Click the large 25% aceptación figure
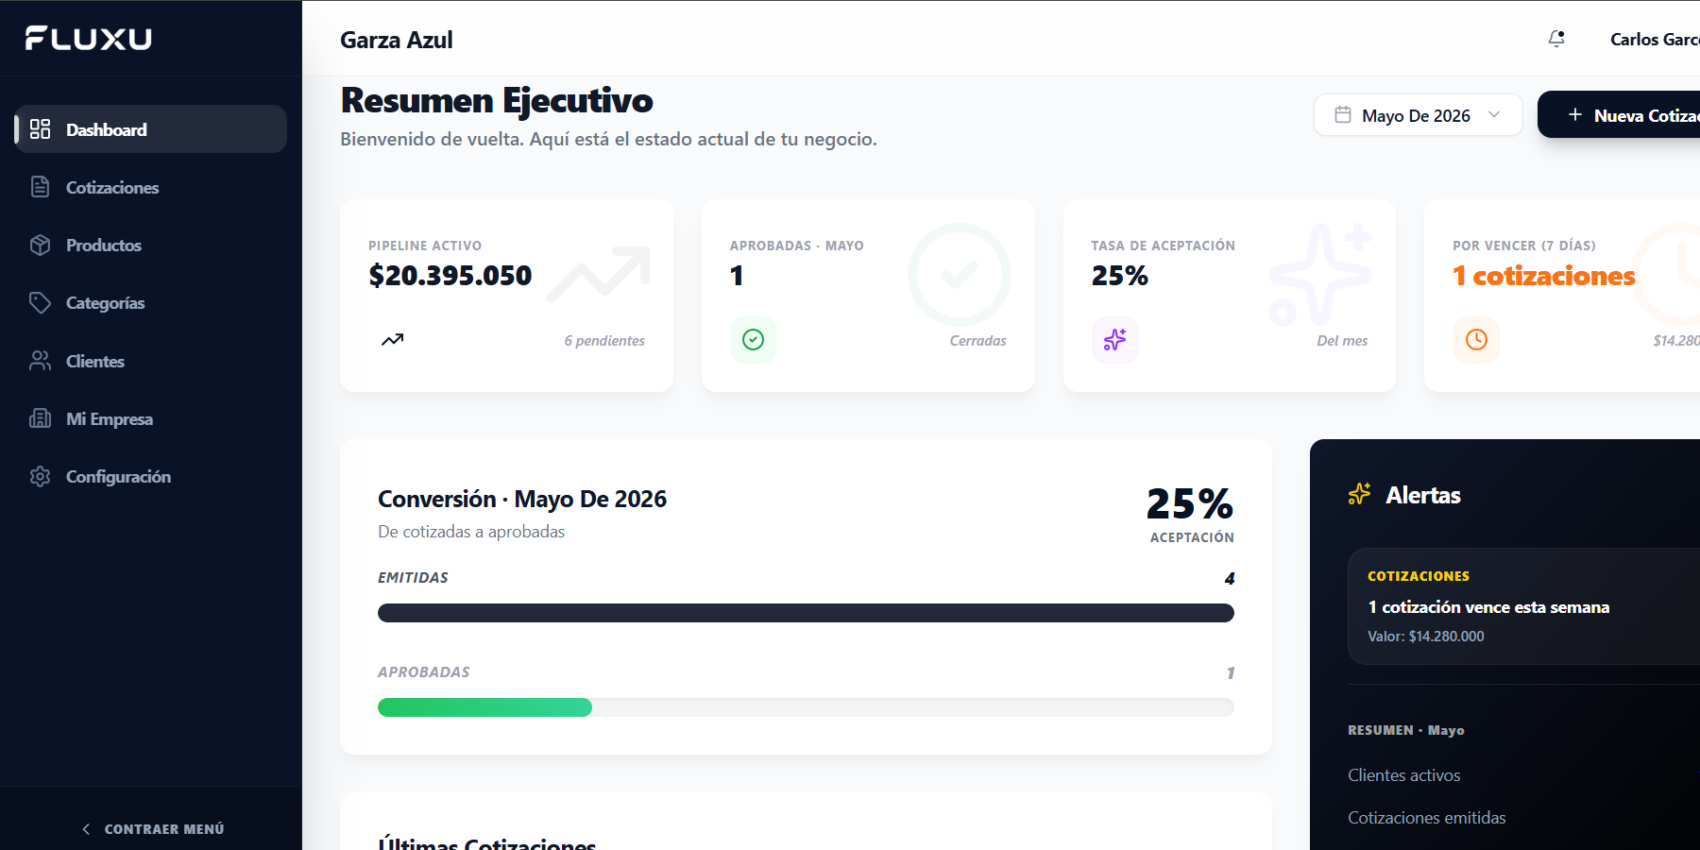Image resolution: width=1700 pixels, height=850 pixels. pyautogui.click(x=1190, y=503)
